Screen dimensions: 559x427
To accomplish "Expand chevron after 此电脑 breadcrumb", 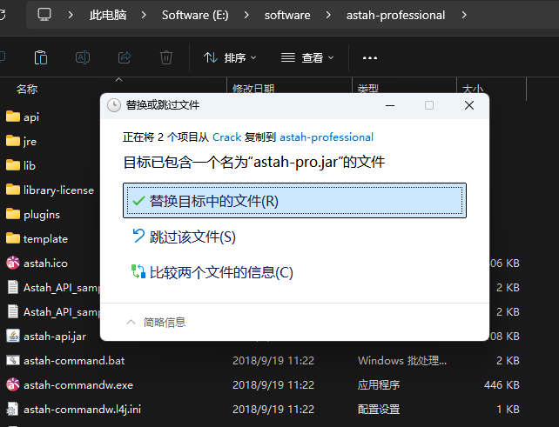I will click(x=144, y=15).
